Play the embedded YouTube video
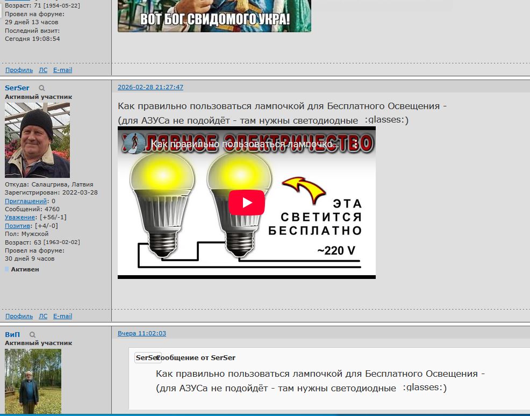This screenshot has height=416, width=530. 246,203
